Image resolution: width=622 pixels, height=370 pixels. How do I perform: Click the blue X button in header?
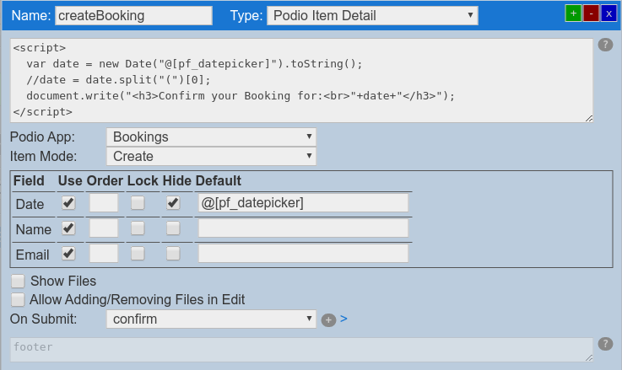[608, 13]
